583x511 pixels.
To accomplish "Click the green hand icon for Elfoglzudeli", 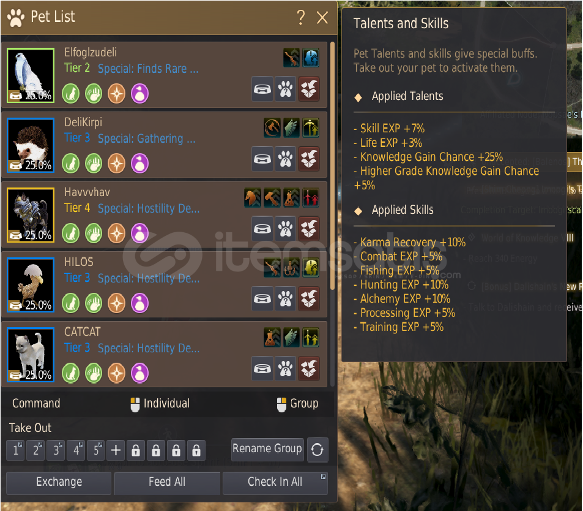I will point(94,94).
